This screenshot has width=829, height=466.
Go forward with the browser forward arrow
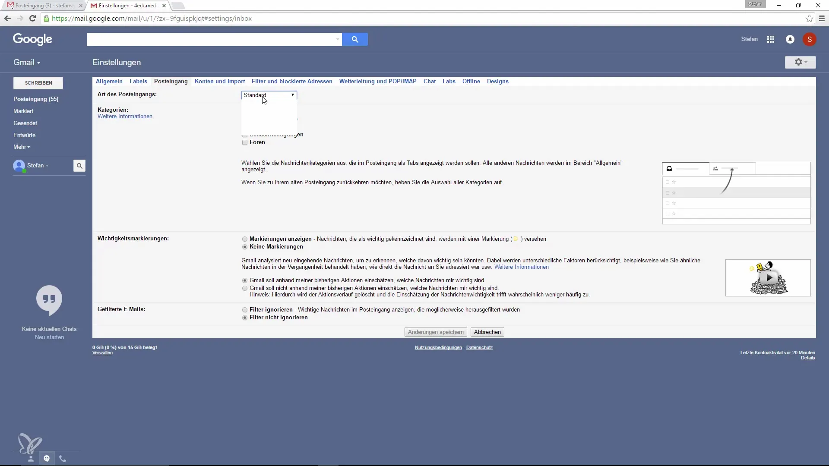pyautogui.click(x=20, y=19)
